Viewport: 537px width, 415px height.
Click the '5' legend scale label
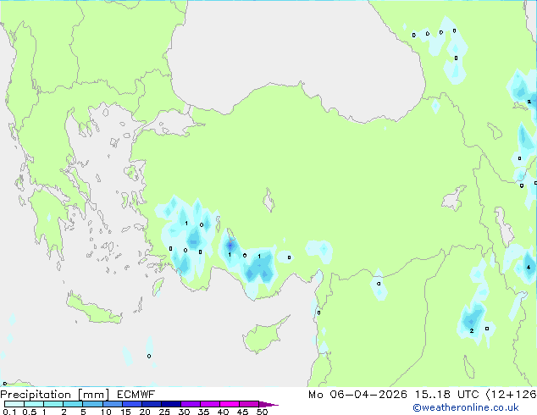(x=83, y=412)
